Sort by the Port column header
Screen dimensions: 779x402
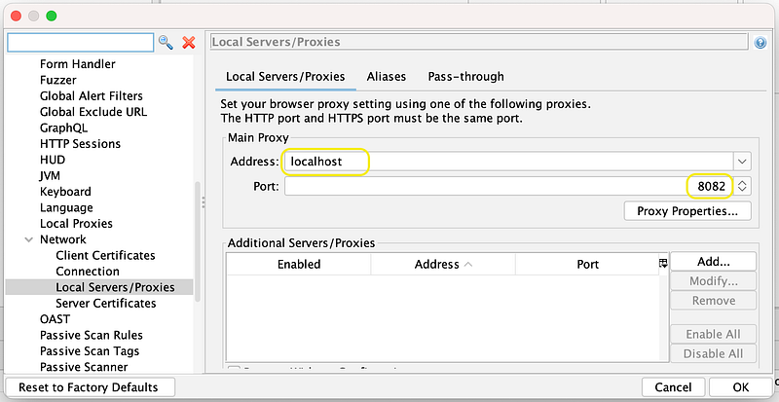tap(588, 265)
